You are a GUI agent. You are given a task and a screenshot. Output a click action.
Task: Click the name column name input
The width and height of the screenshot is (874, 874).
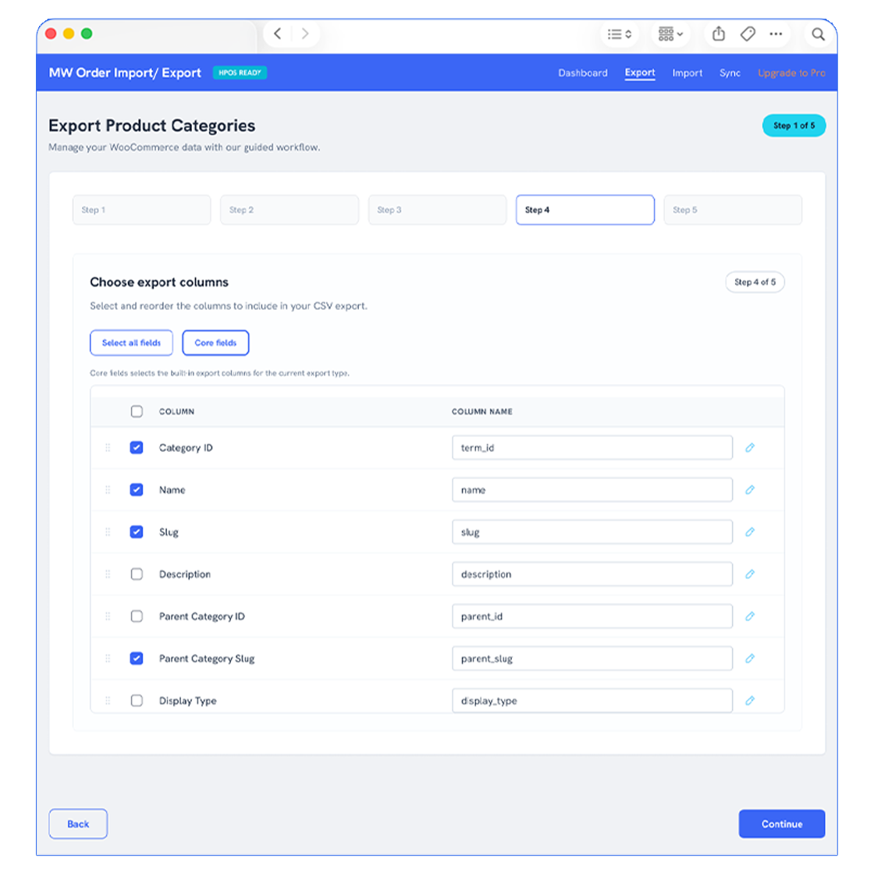pyautogui.click(x=592, y=490)
